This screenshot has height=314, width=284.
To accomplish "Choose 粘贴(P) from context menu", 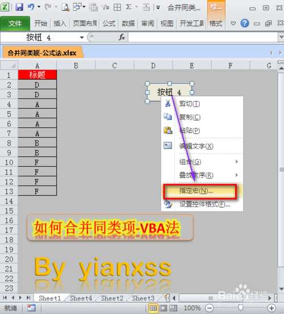I will tap(202, 131).
